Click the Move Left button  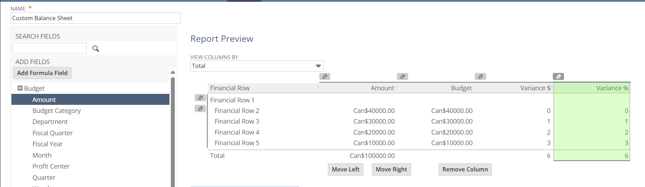pos(345,169)
